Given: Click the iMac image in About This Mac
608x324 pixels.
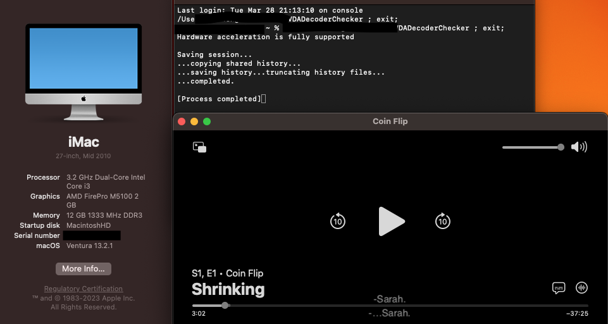Looking at the screenshot, I should coord(84,72).
